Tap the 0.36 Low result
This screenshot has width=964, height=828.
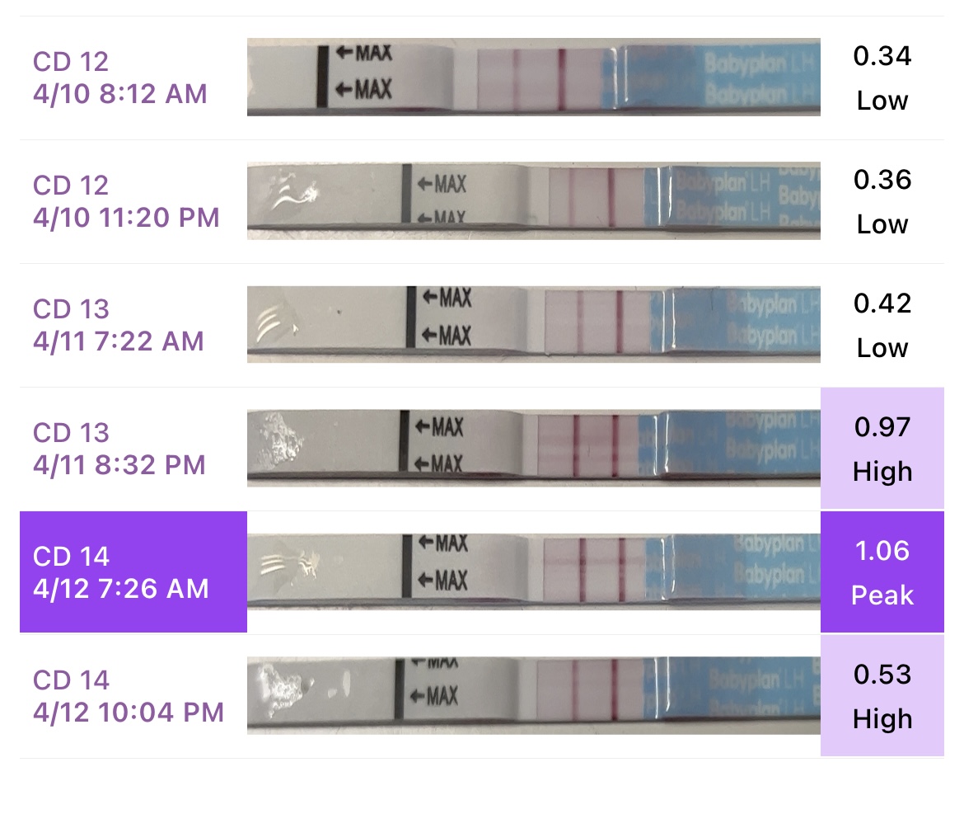point(882,201)
